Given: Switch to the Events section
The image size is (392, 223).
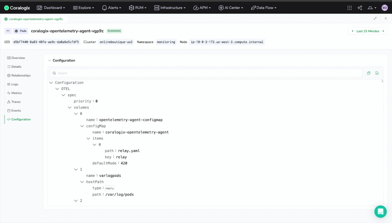Looking at the screenshot, I should click(x=14, y=110).
